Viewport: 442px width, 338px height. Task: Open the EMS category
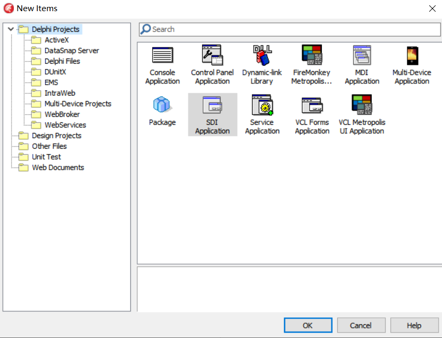pyautogui.click(x=45, y=82)
